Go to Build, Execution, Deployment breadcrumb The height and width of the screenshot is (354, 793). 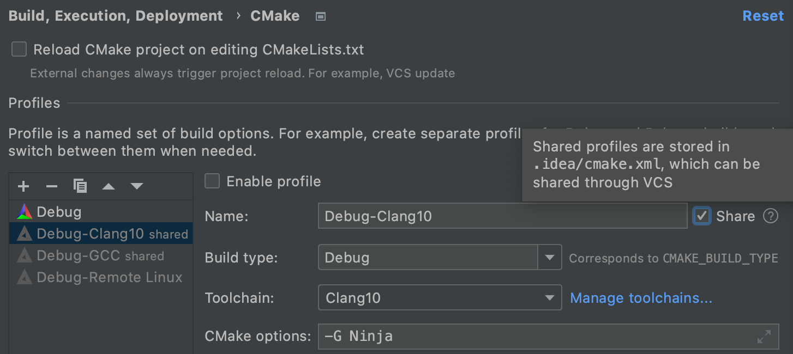[x=116, y=16]
